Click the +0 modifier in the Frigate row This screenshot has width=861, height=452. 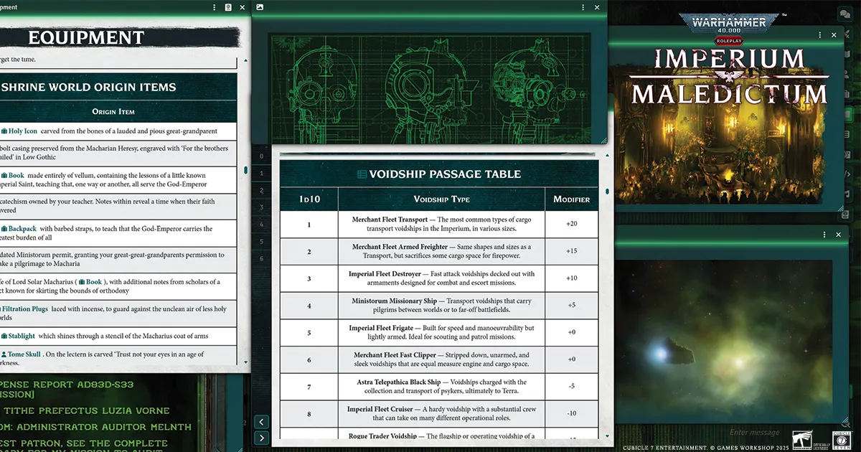tap(572, 333)
